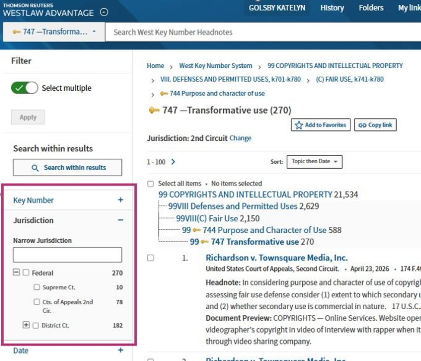The height and width of the screenshot is (361, 421).
Task: Check the Select all items checkbox
Action: click(151, 184)
